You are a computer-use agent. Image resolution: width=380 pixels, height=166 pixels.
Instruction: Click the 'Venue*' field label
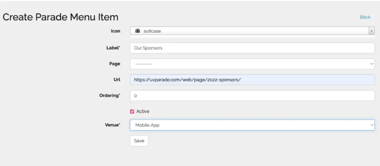113,125
